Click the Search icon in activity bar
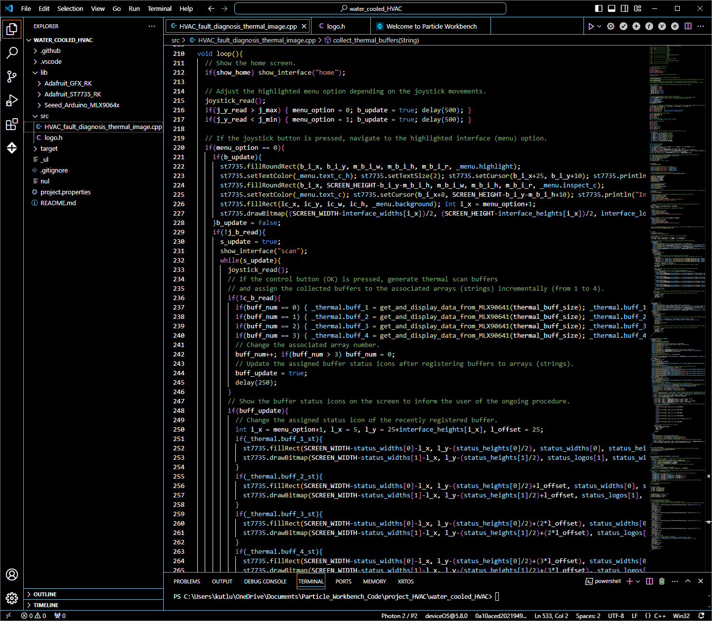712x621 pixels. (12, 52)
